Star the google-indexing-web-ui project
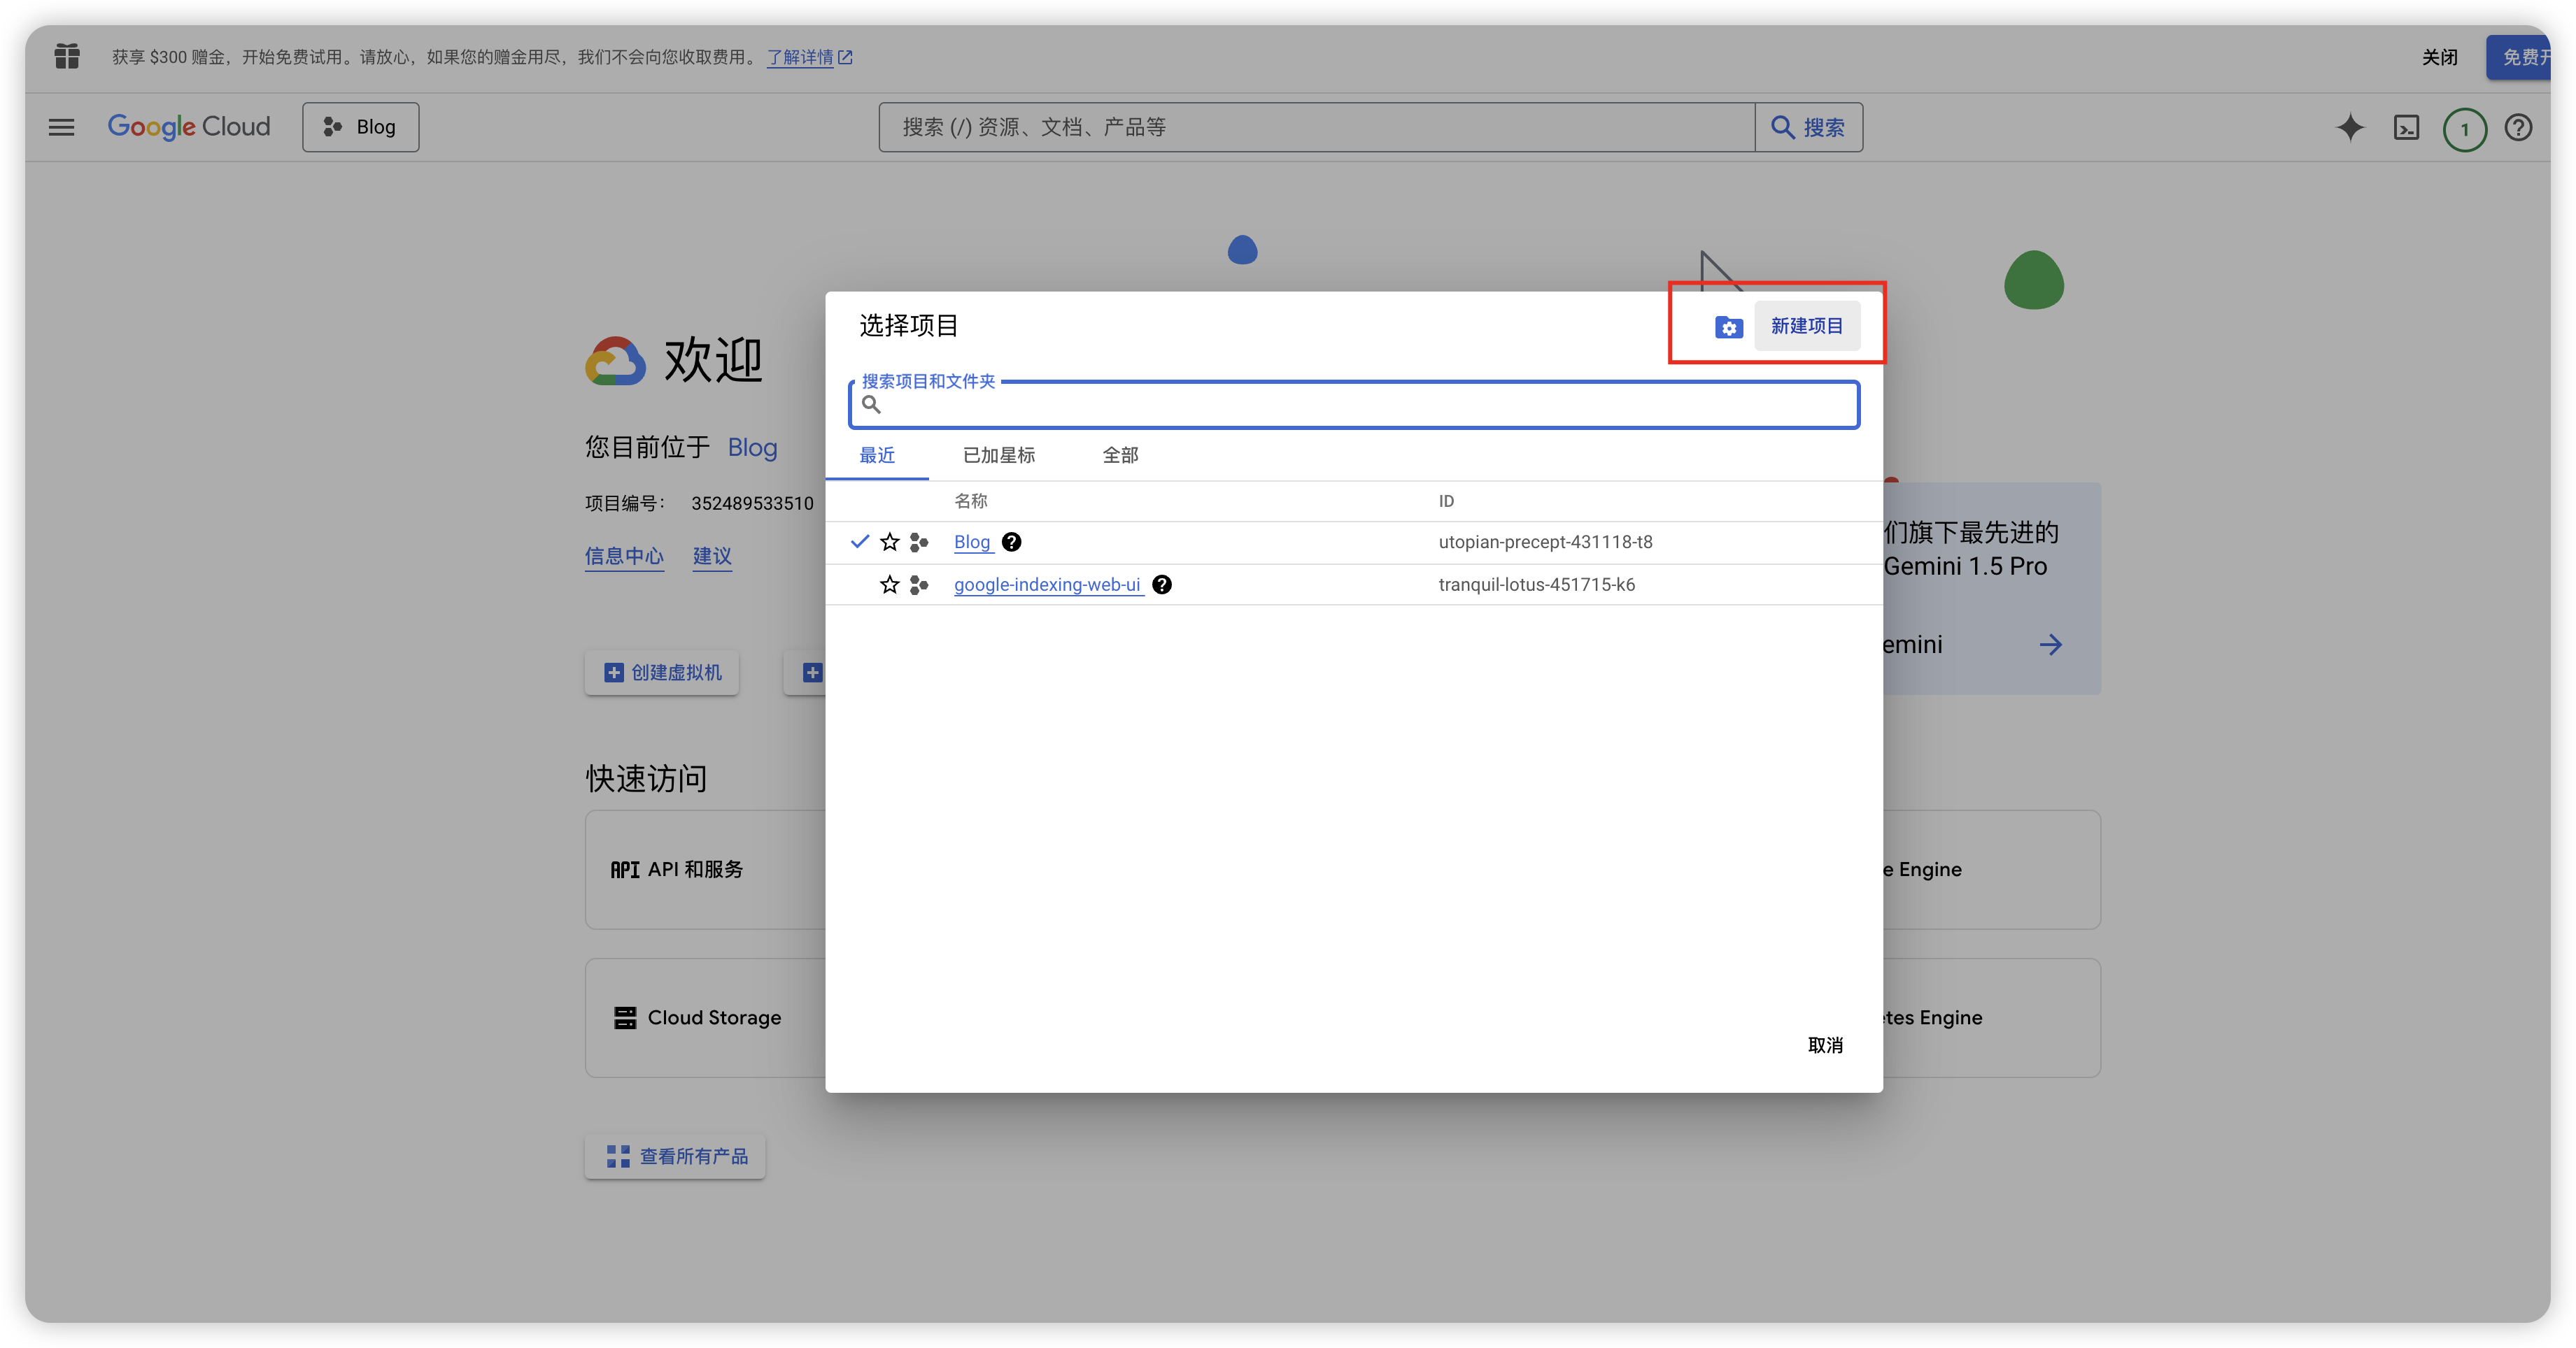 (x=889, y=585)
